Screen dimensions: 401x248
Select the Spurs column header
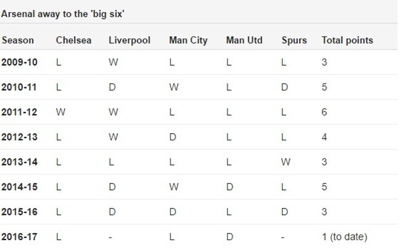pos(294,41)
